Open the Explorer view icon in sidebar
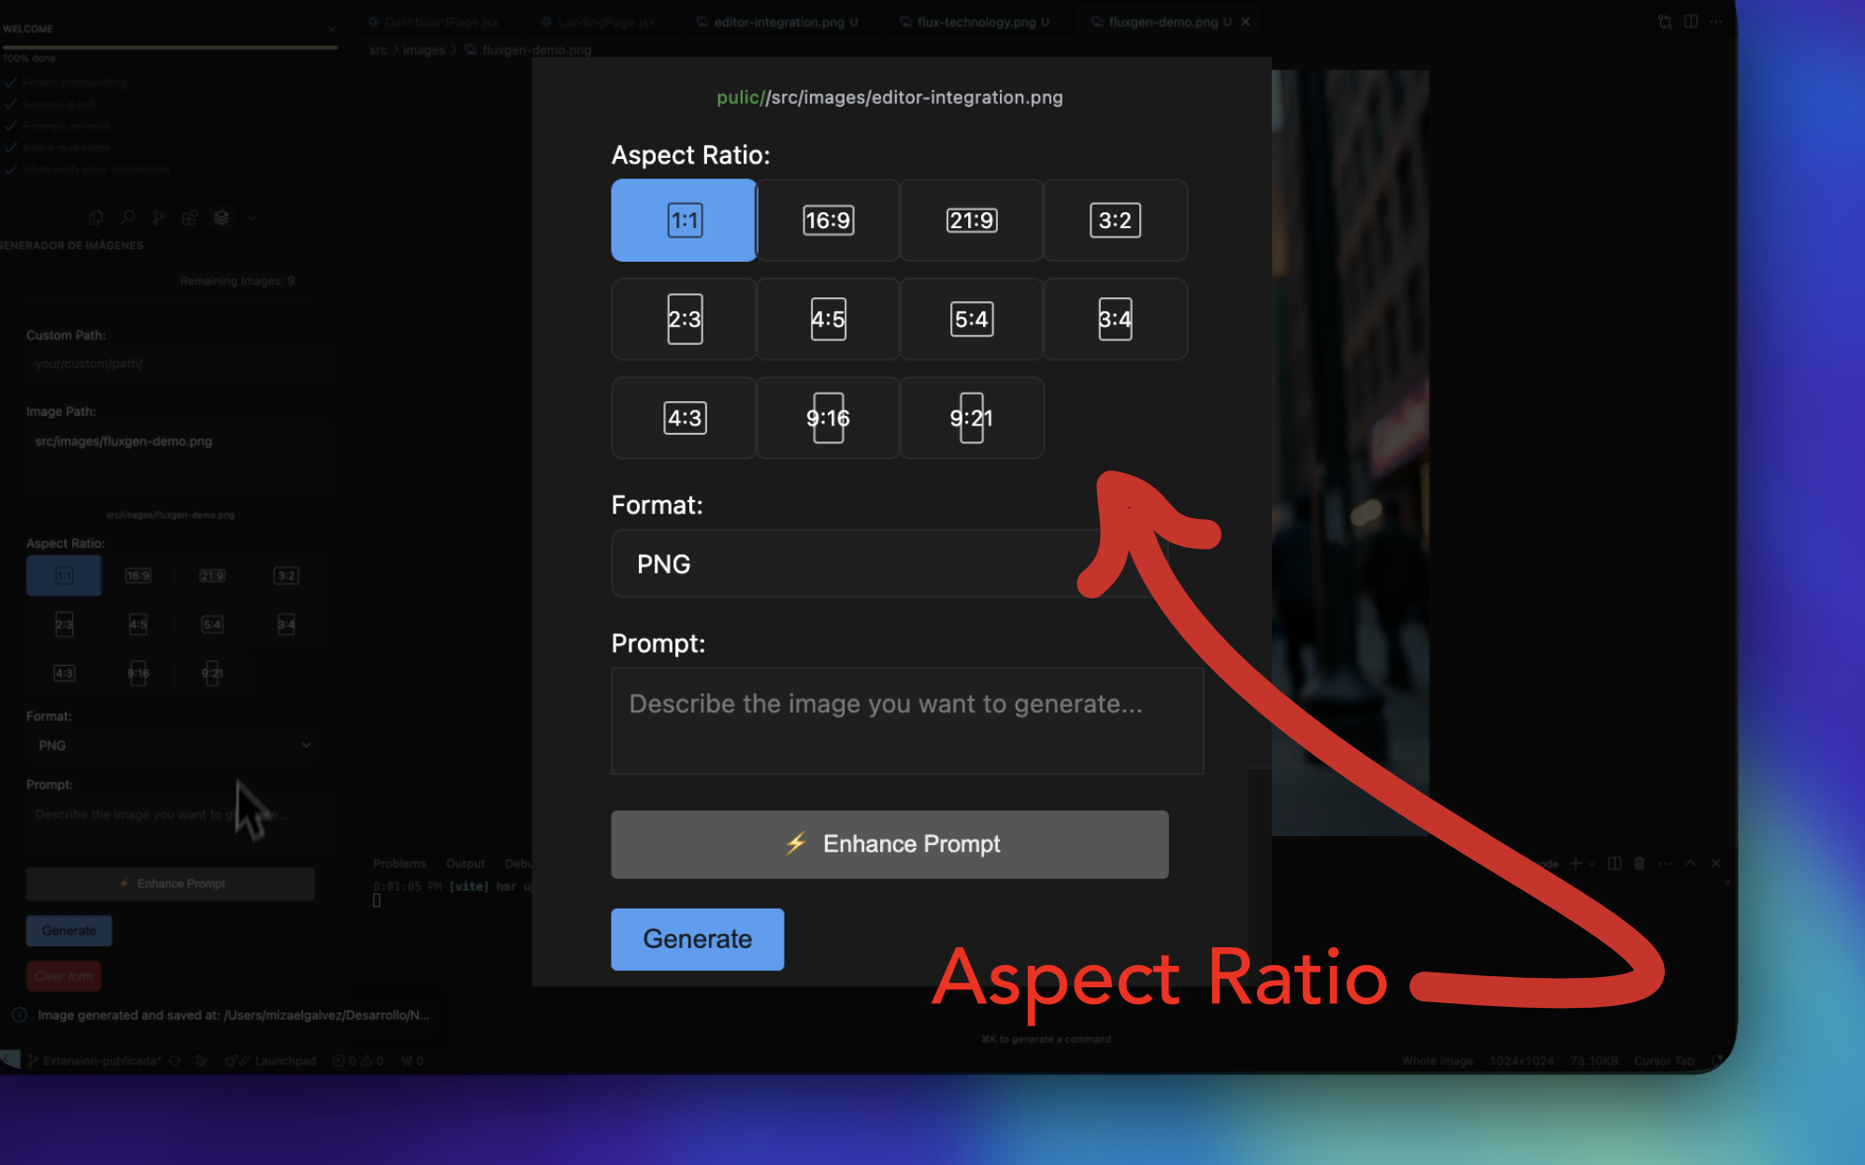This screenshot has width=1865, height=1165. (x=95, y=218)
